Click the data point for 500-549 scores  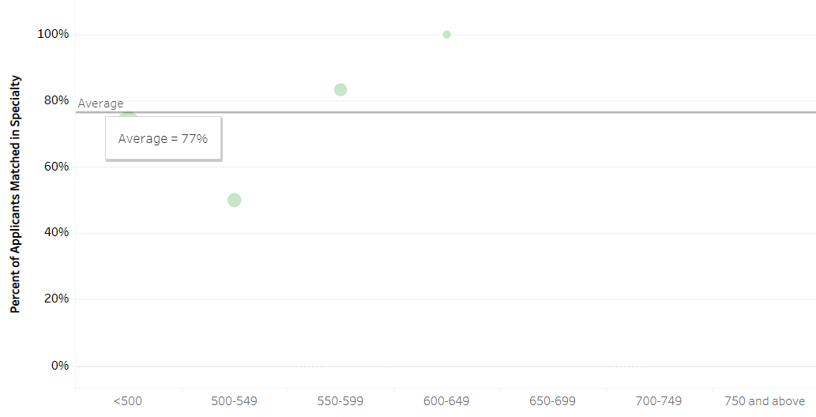(x=234, y=200)
